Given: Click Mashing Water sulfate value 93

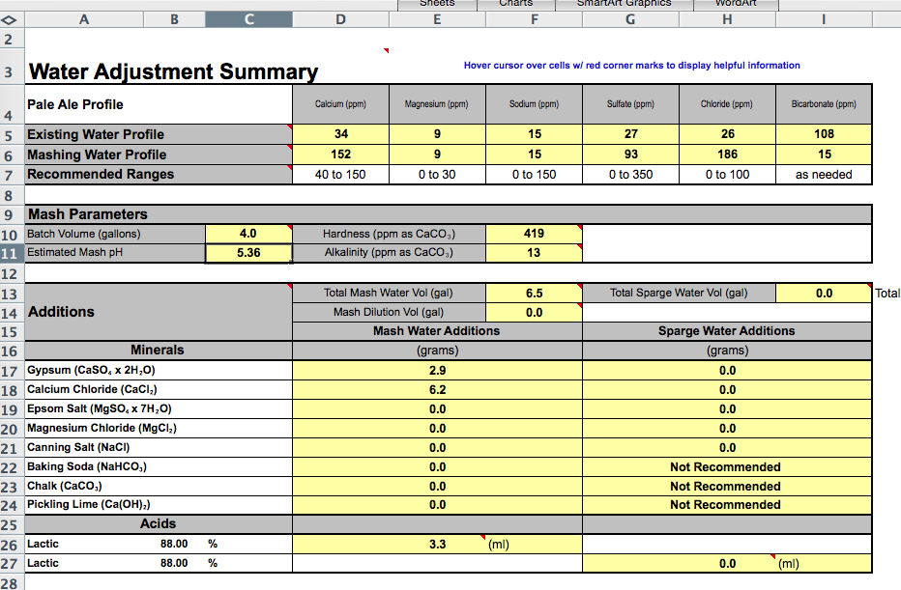Looking at the screenshot, I should click(x=630, y=155).
